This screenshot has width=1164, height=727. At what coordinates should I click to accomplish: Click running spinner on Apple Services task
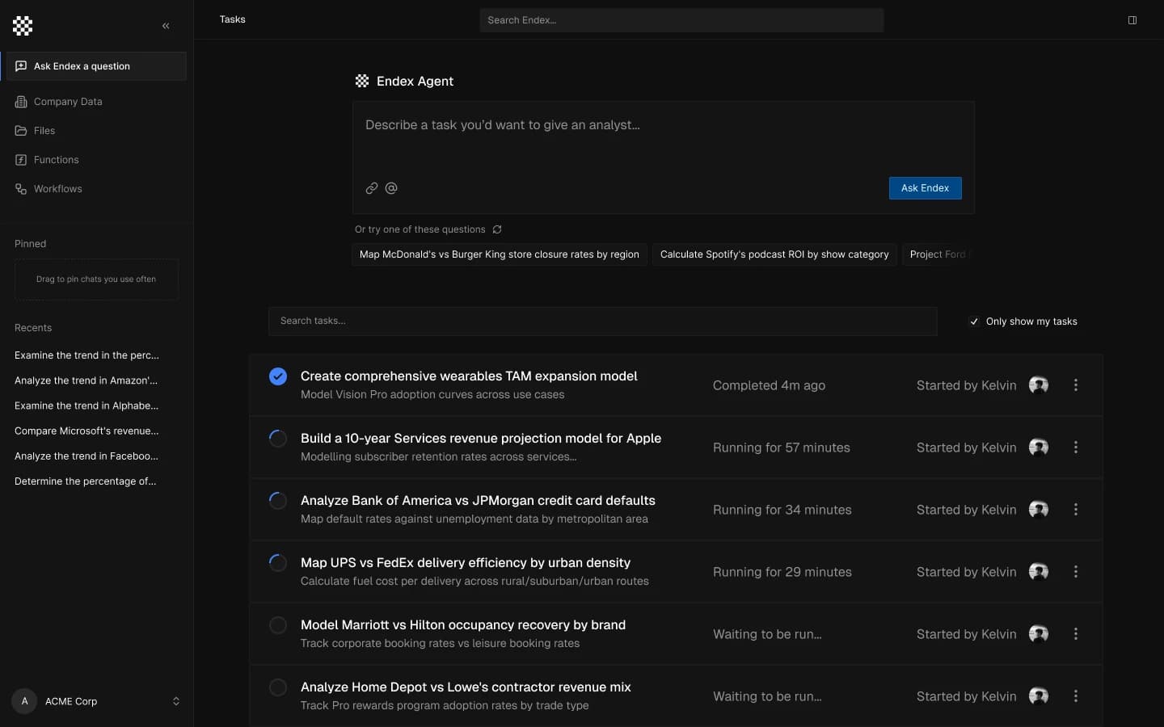click(x=278, y=439)
